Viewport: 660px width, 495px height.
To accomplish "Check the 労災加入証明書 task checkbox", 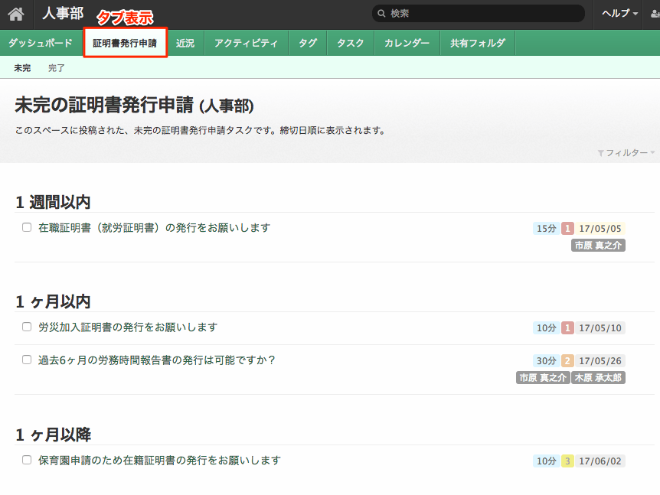I will 27,327.
